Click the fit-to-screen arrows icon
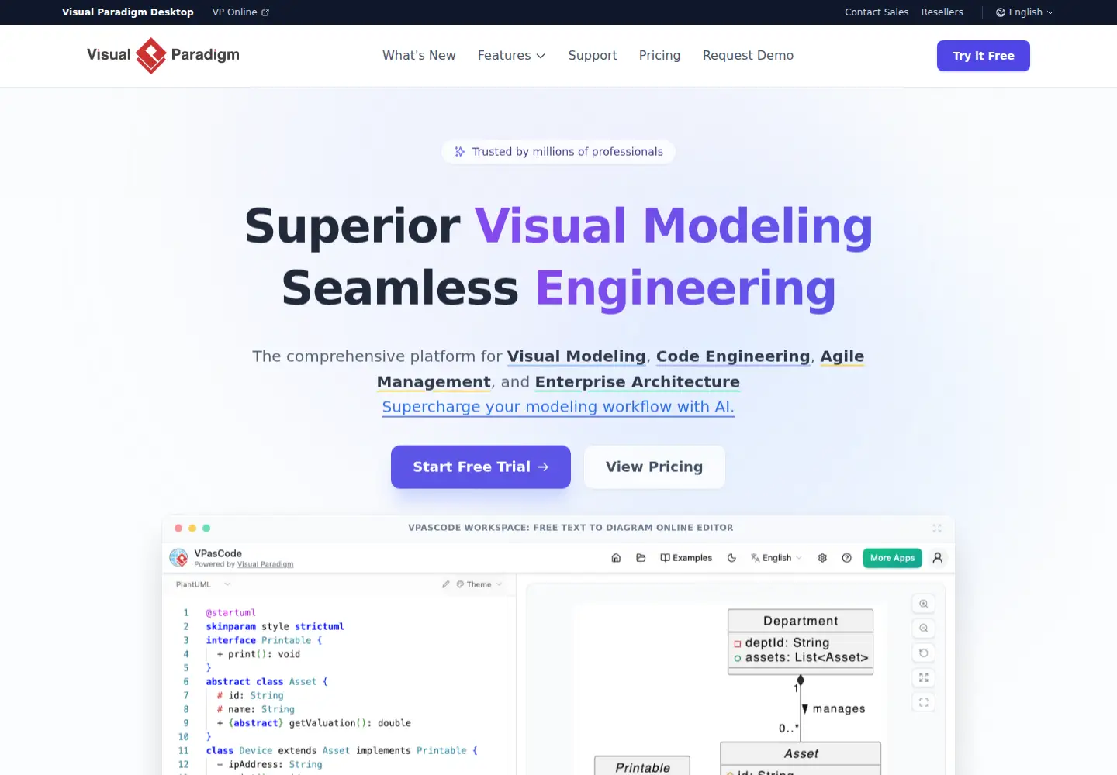The width and height of the screenshot is (1117, 775). tap(923, 678)
